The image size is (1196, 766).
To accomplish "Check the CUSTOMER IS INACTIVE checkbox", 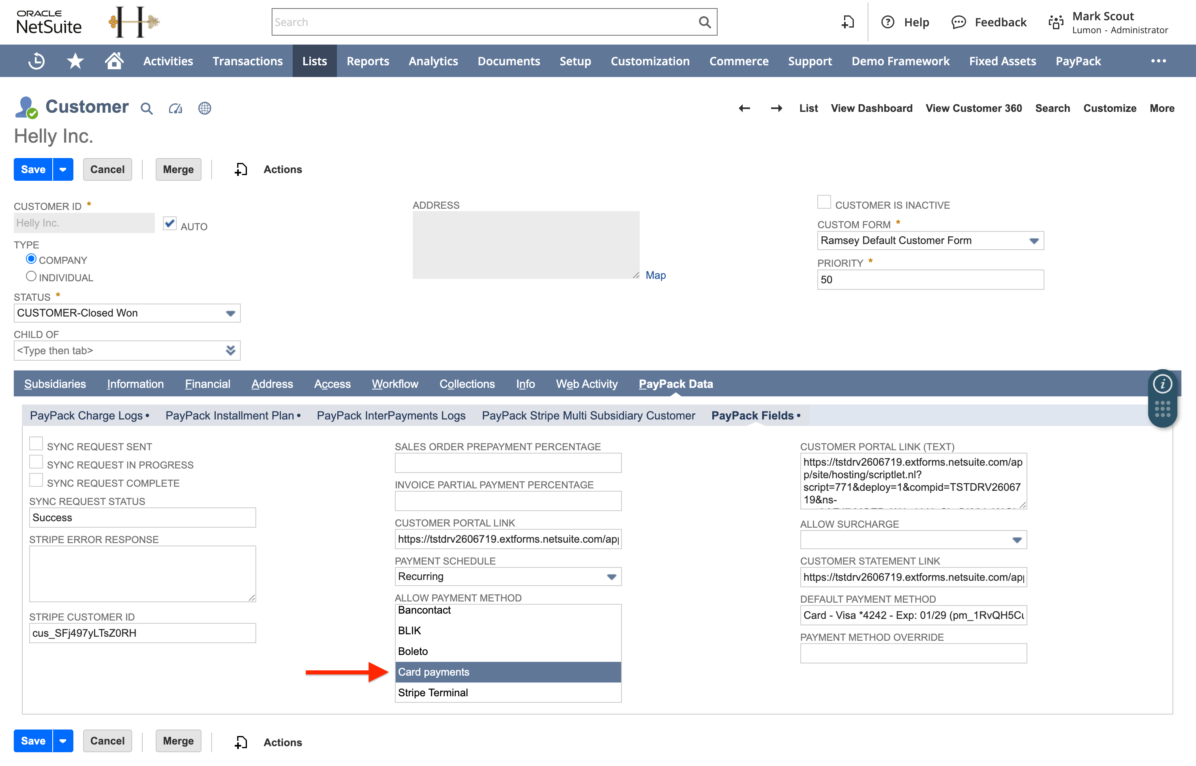I will coord(823,202).
